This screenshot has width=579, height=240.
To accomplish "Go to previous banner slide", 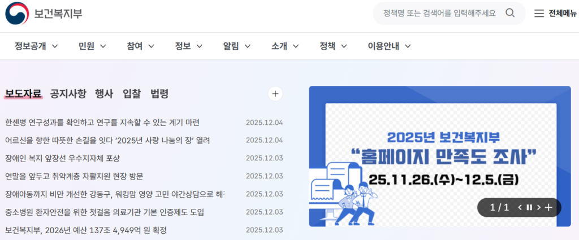I will [520, 207].
